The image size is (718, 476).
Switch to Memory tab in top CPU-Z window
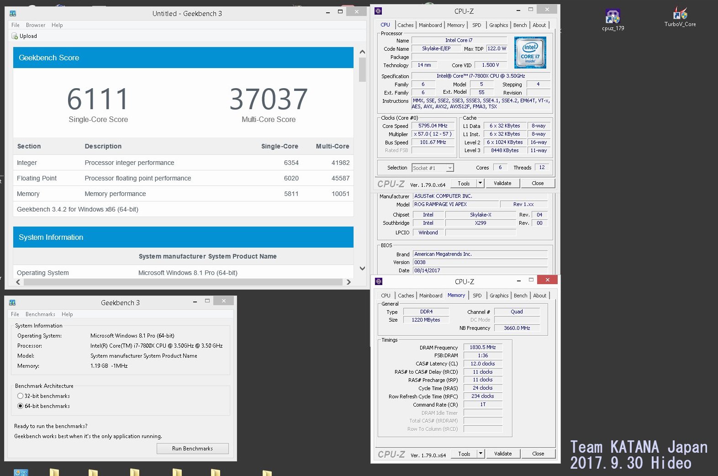[456, 25]
